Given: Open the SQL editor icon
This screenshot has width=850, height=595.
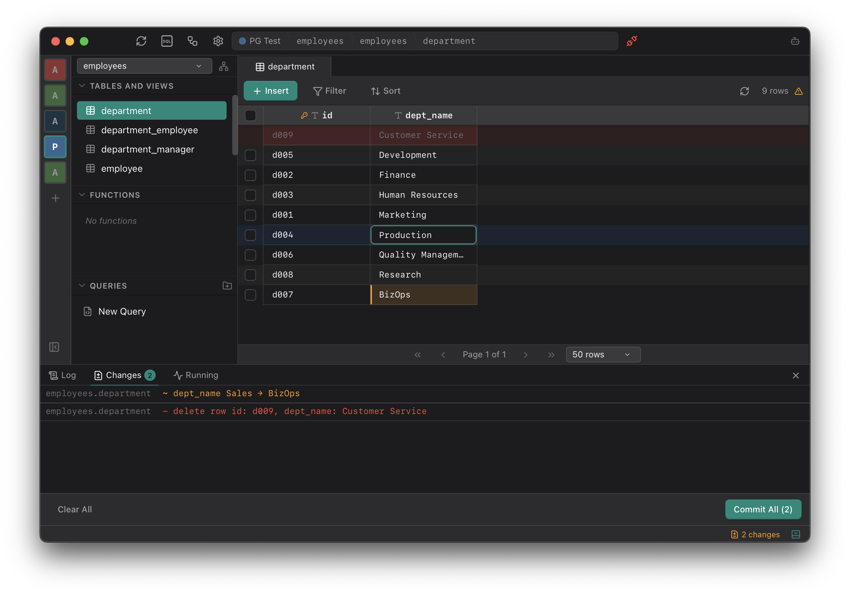Looking at the screenshot, I should pos(167,41).
